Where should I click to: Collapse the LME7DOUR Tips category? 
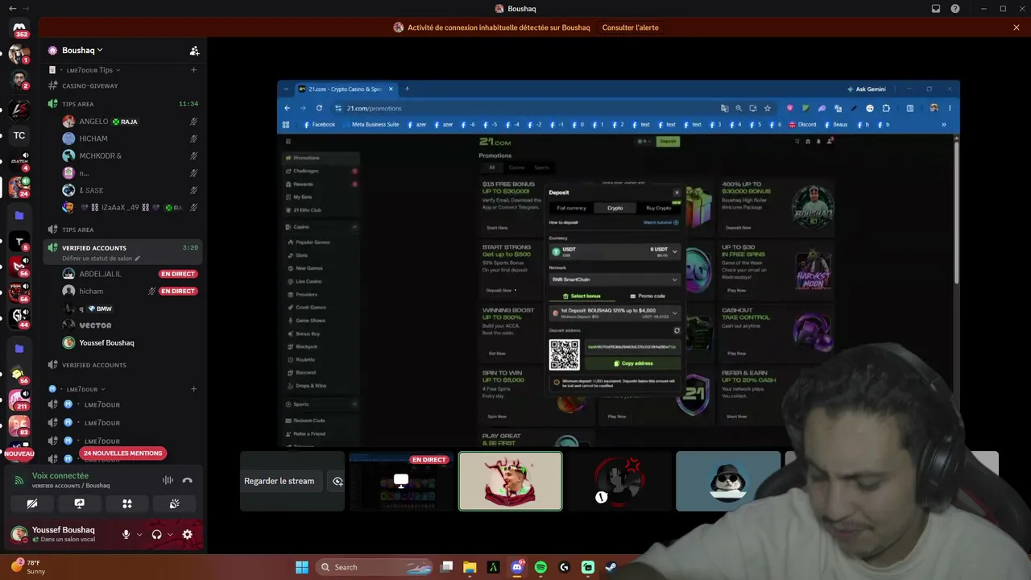click(x=93, y=70)
